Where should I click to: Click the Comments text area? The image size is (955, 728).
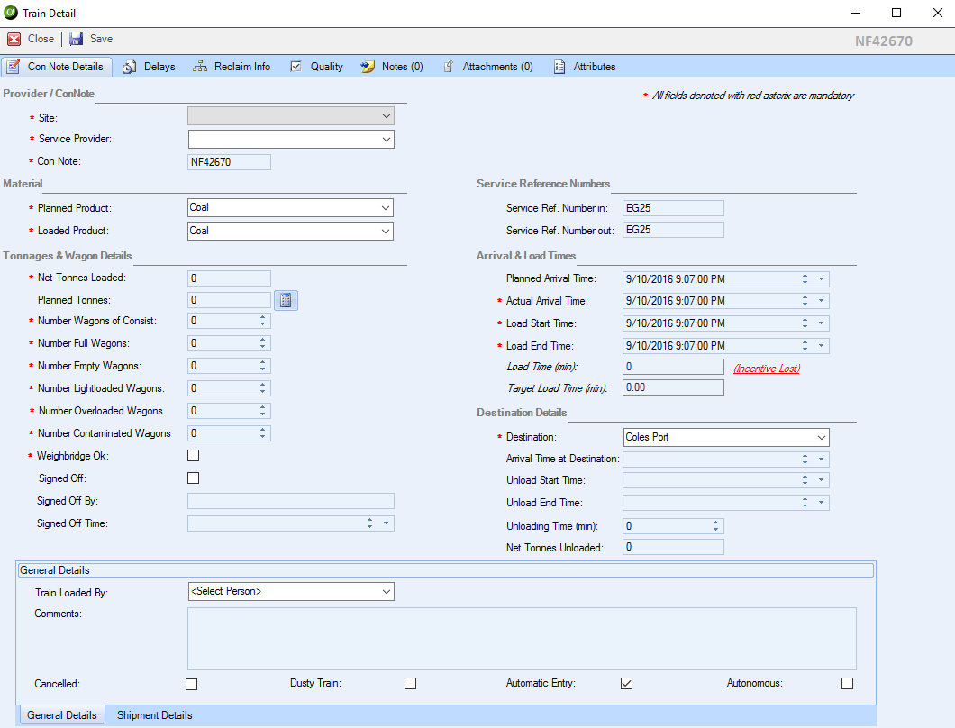[x=522, y=639]
